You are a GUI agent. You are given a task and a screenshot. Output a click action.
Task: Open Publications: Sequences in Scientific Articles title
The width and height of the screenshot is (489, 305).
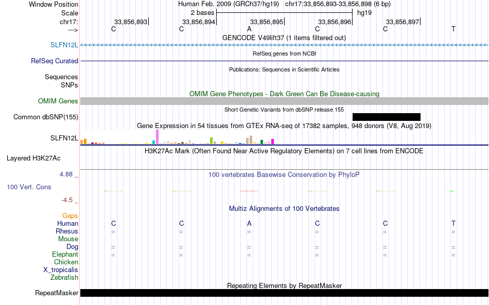(284, 69)
